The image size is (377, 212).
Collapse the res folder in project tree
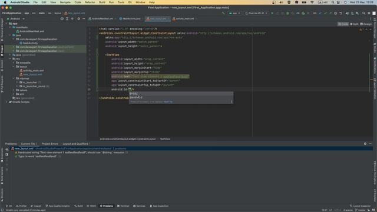tap(10, 59)
